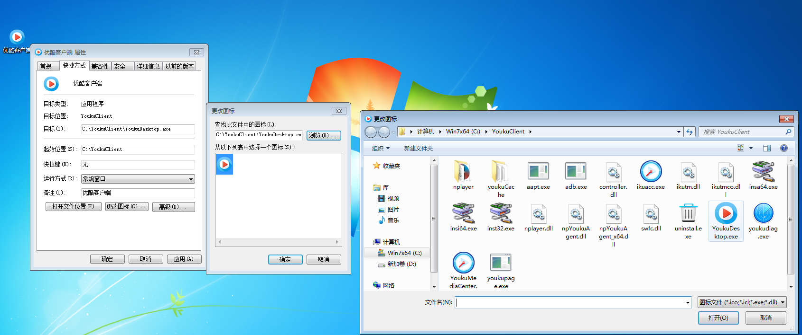The height and width of the screenshot is (335, 802).
Task: Select the nplayer folder icon
Action: pos(463,171)
